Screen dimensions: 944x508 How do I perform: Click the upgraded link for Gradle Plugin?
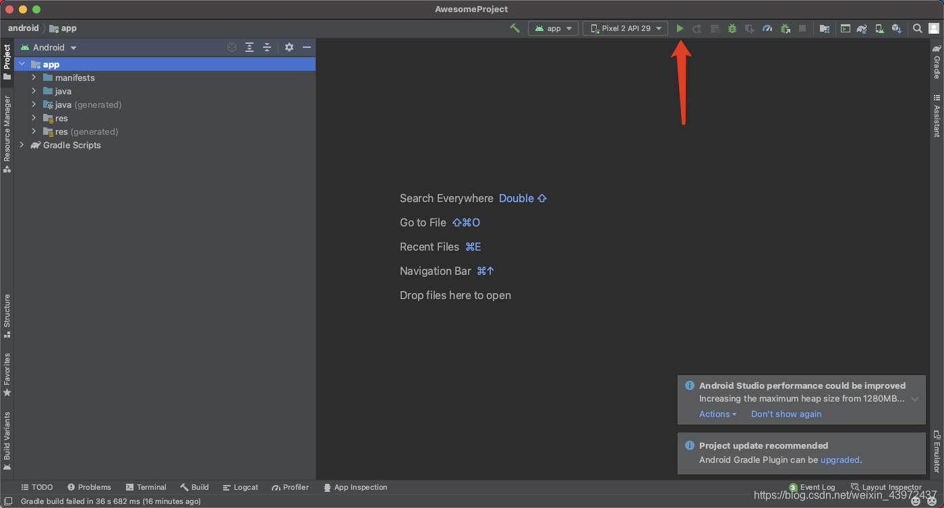(840, 460)
